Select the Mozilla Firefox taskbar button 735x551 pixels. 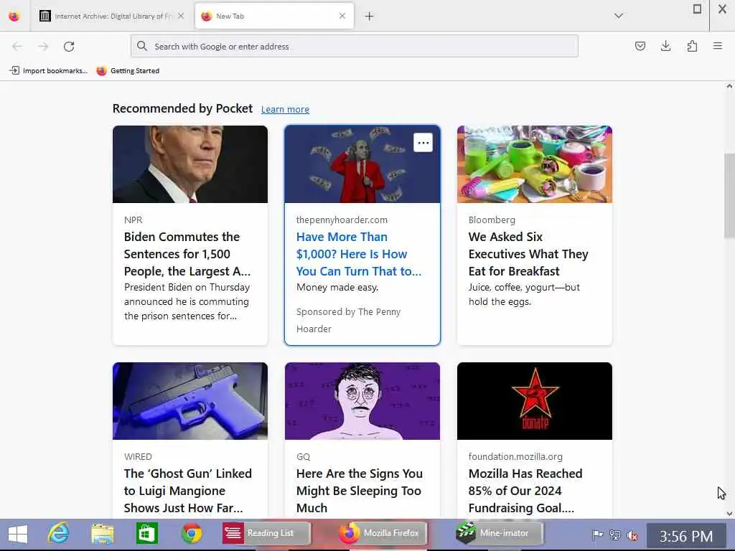382,533
